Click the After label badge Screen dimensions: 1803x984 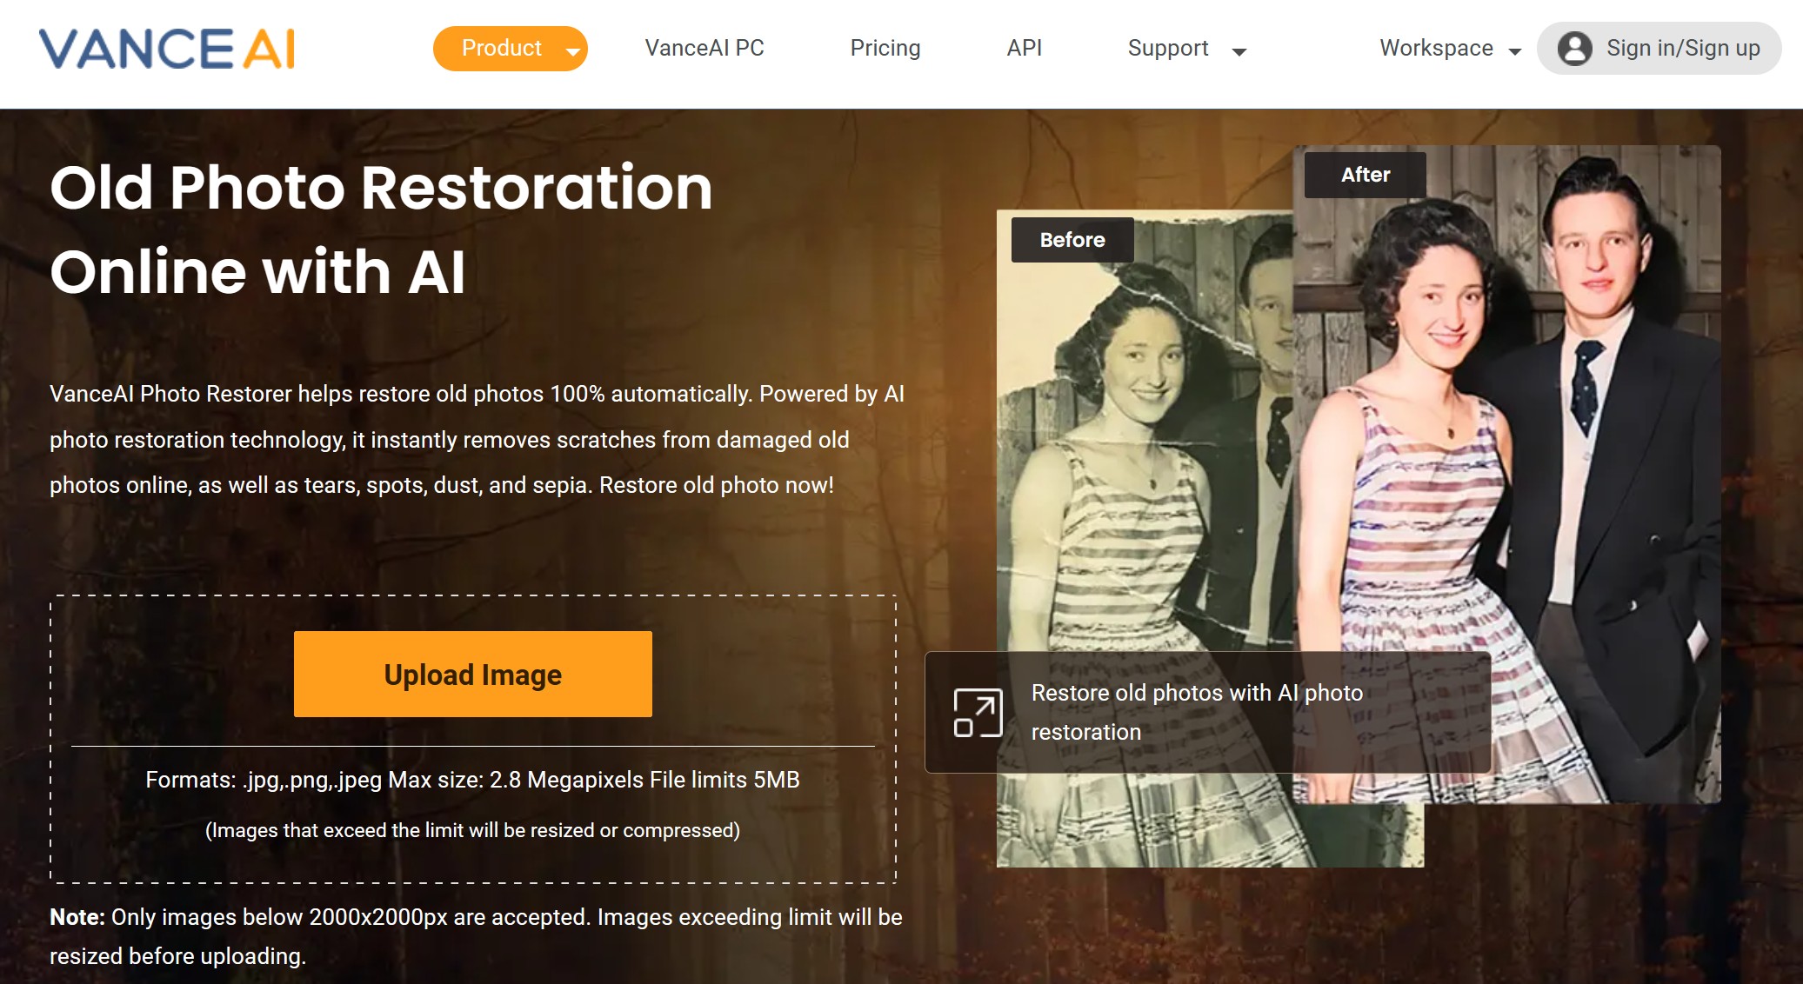(x=1365, y=175)
